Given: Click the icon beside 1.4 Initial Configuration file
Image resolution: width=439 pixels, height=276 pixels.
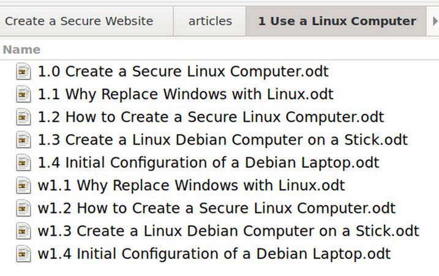Looking at the screenshot, I should coord(23,163).
